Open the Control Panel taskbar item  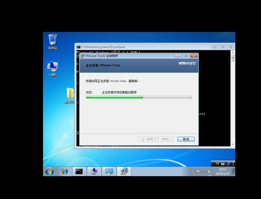[x=109, y=171]
